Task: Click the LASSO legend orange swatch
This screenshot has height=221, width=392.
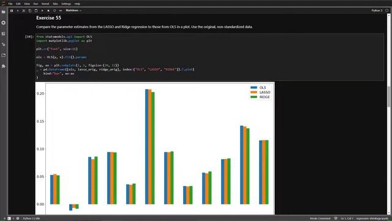Action: coord(254,92)
